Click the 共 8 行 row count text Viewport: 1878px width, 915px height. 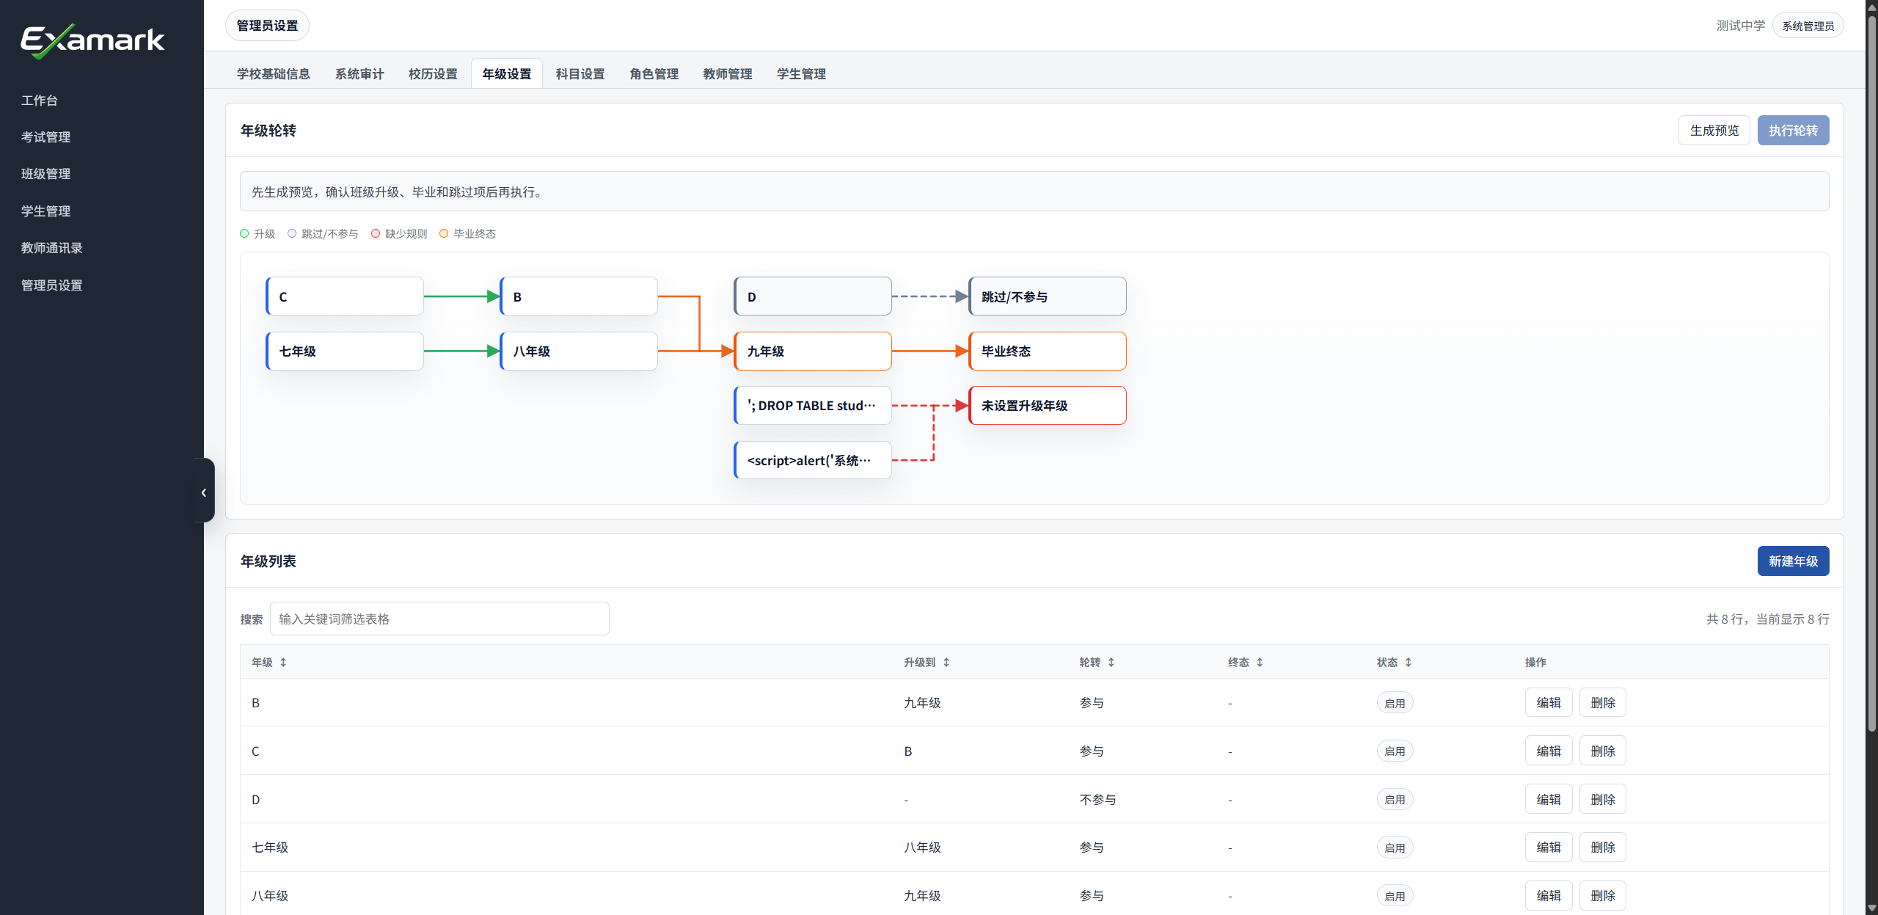coord(1768,619)
